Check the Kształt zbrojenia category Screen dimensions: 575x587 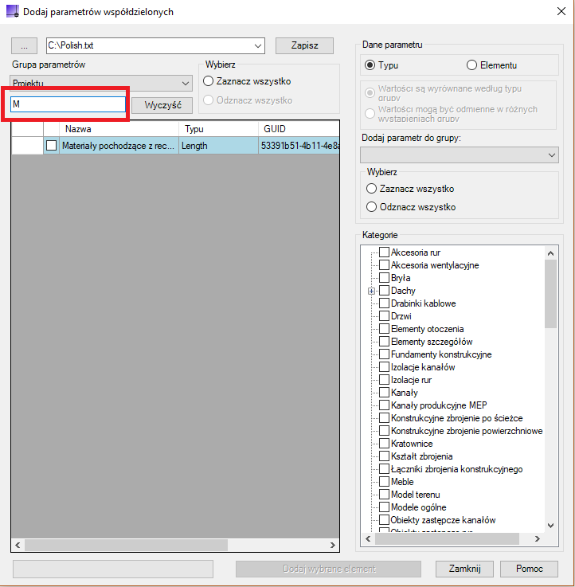click(x=384, y=456)
